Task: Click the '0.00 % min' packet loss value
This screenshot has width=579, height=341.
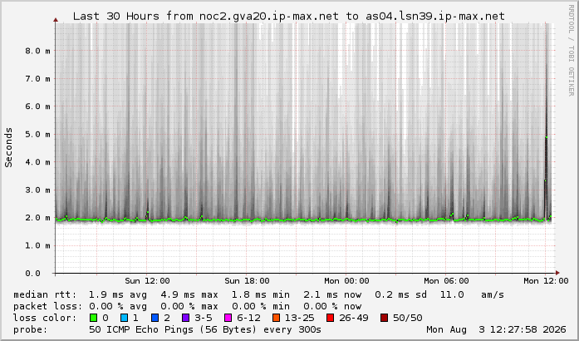Action: pyautogui.click(x=261, y=306)
